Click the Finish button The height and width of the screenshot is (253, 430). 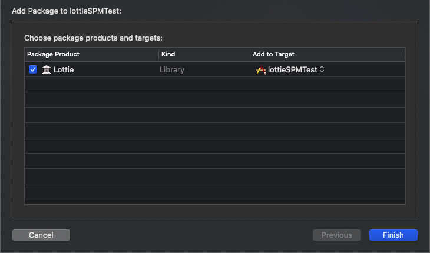click(x=393, y=235)
